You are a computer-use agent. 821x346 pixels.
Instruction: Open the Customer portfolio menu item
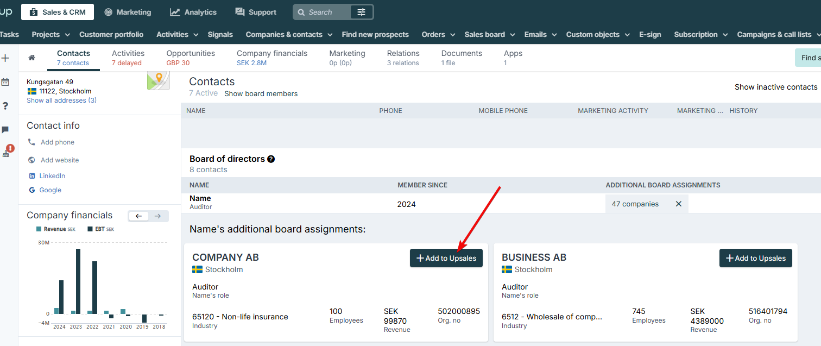tap(111, 34)
